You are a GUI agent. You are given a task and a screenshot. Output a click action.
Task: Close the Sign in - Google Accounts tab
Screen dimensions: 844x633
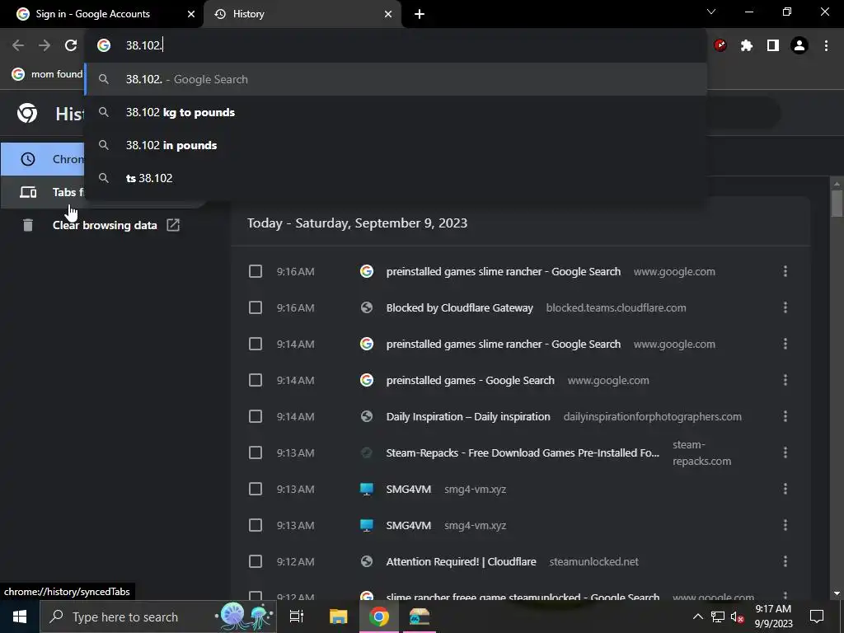(x=191, y=14)
